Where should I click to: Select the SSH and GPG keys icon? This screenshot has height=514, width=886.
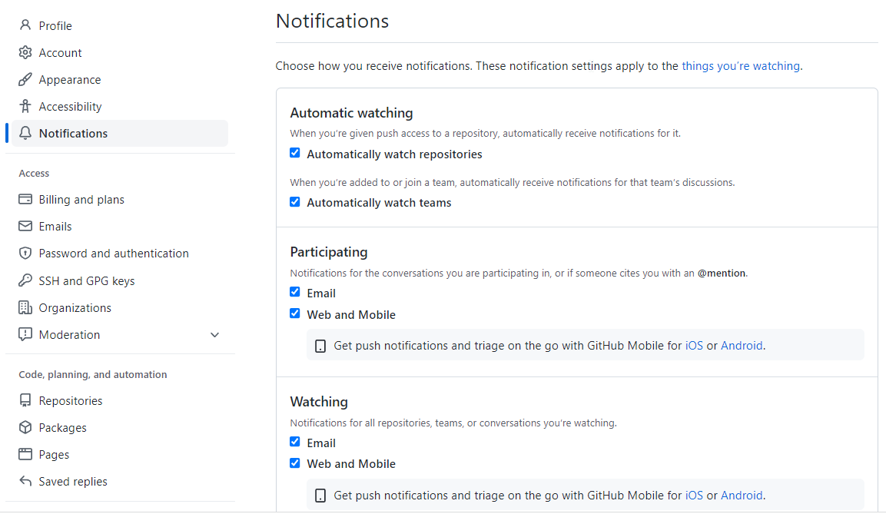(25, 280)
